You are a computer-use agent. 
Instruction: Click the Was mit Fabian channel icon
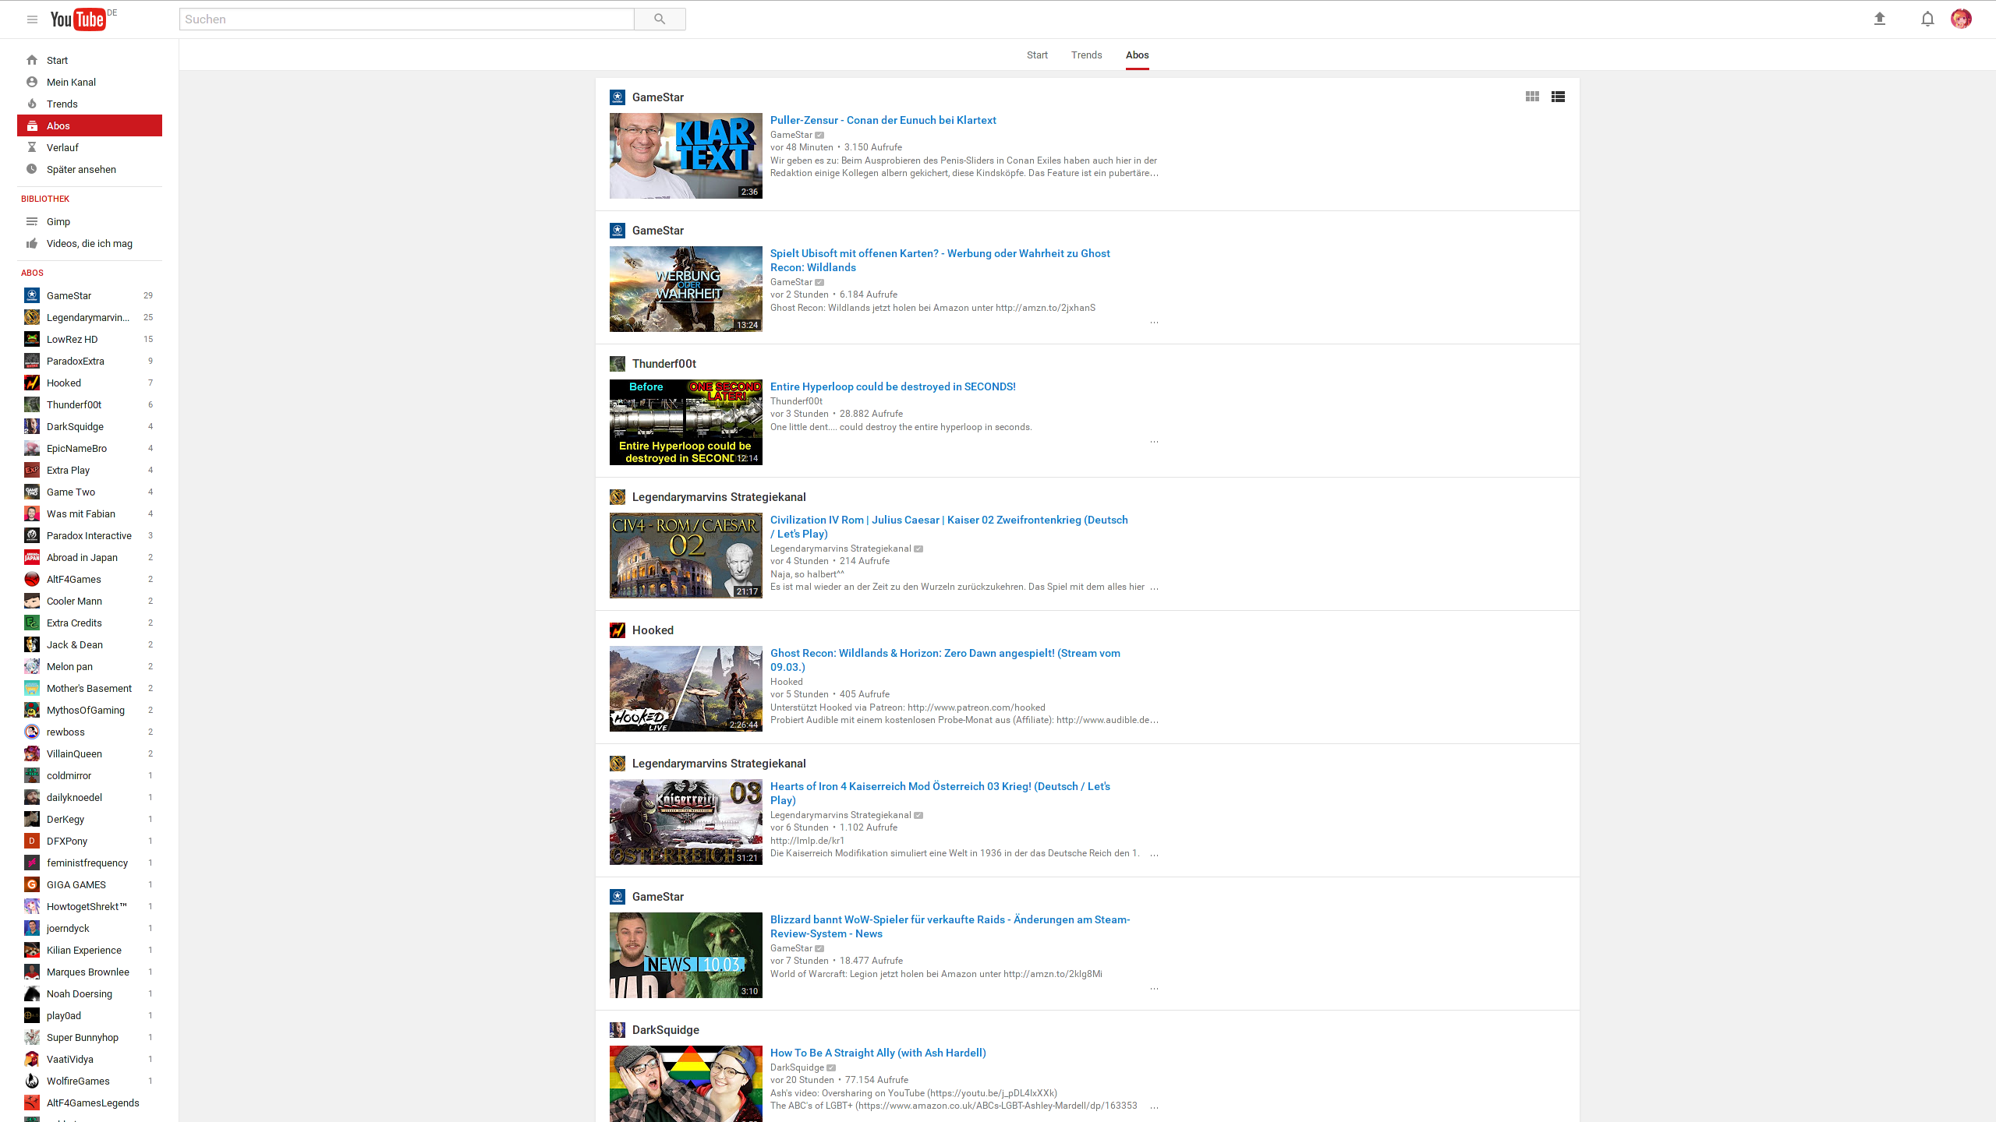click(32, 513)
